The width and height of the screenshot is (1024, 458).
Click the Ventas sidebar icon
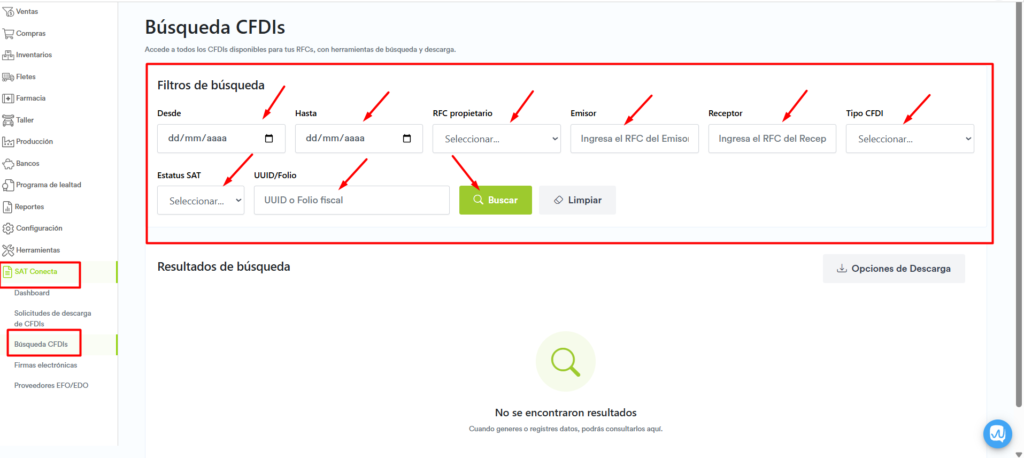[8, 12]
